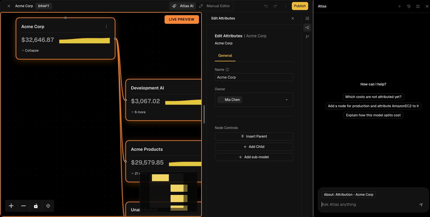The width and height of the screenshot is (430, 217).
Task: Collapse the Acme Corp node
Action: tap(30, 50)
